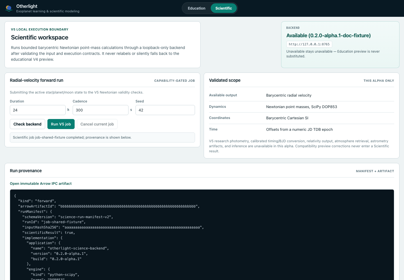The height and width of the screenshot is (280, 404).
Task: Click the backend status 'Available (0.2.0-alpha.1-doc-fixture)'
Action: (329, 36)
